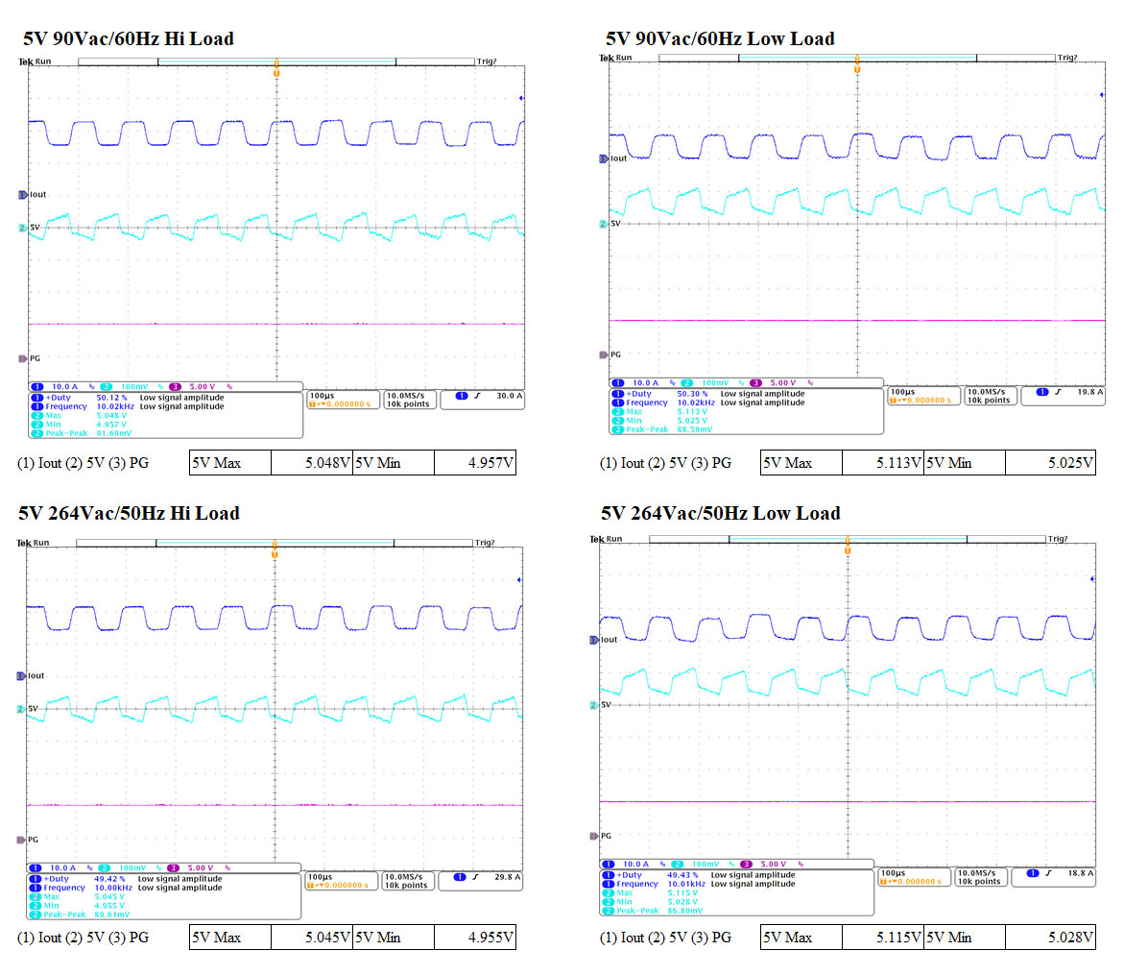Click the 10.0MS/s 10k points box in the 90Vac Low Load plot

[990, 397]
